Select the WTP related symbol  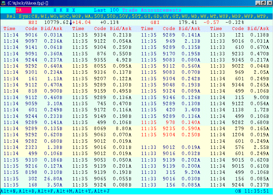coord(261,16)
